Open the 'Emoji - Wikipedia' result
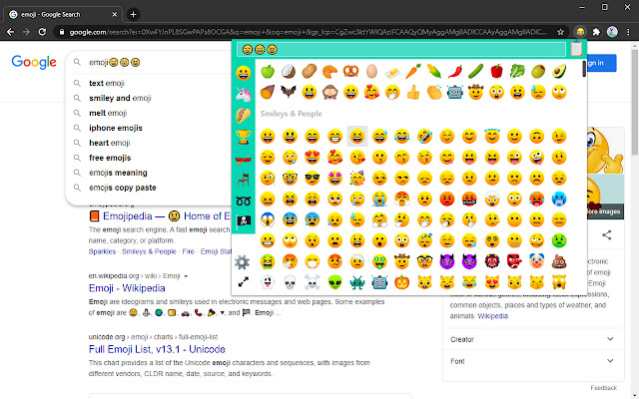 click(x=127, y=288)
